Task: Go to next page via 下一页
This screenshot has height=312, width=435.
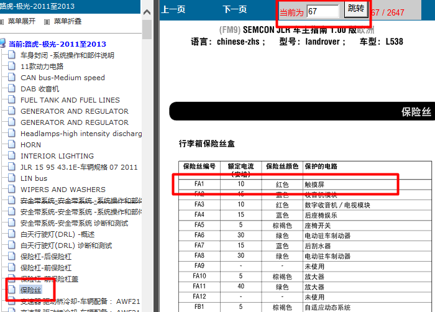Action: coord(234,9)
